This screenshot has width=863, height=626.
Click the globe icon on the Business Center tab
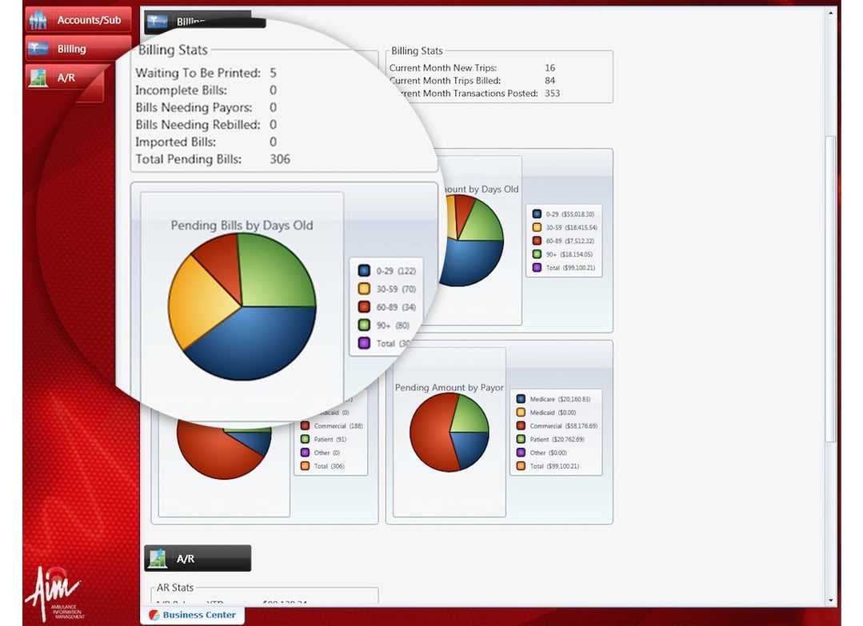pos(154,615)
